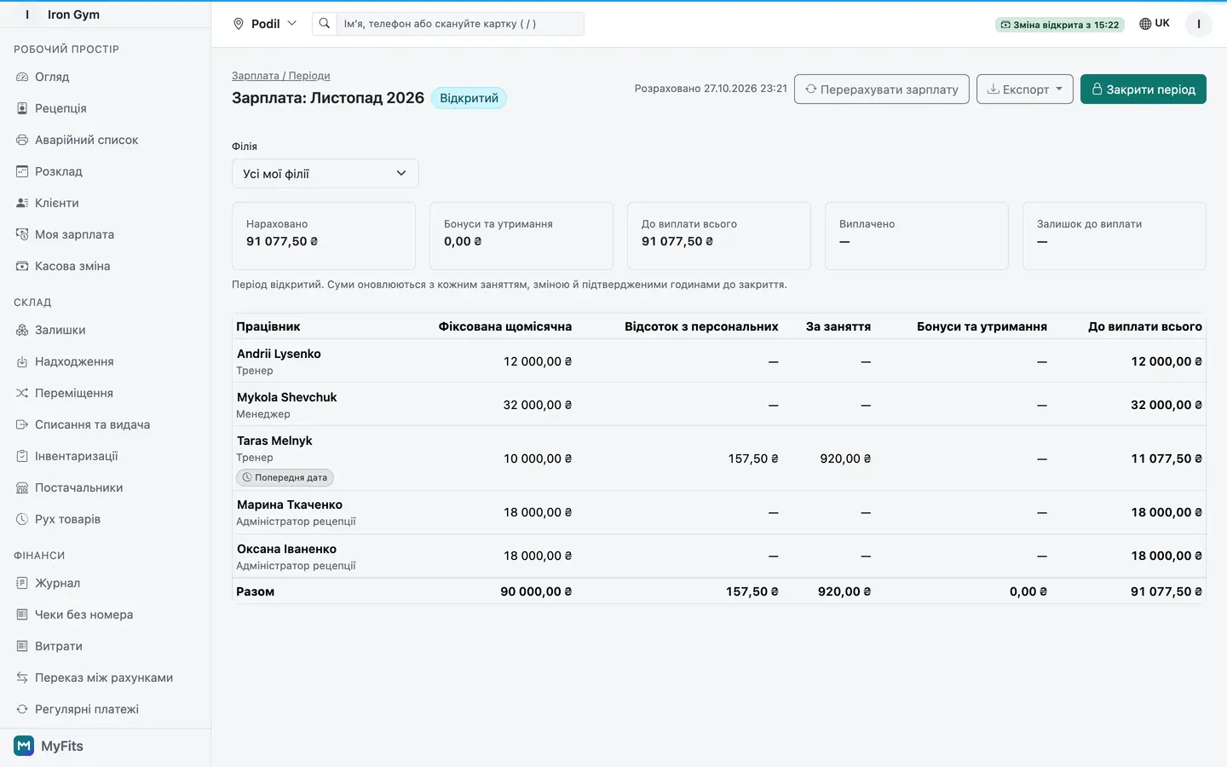Click Iron Gym workspace name
This screenshot has height=767, width=1227.
coord(73,14)
